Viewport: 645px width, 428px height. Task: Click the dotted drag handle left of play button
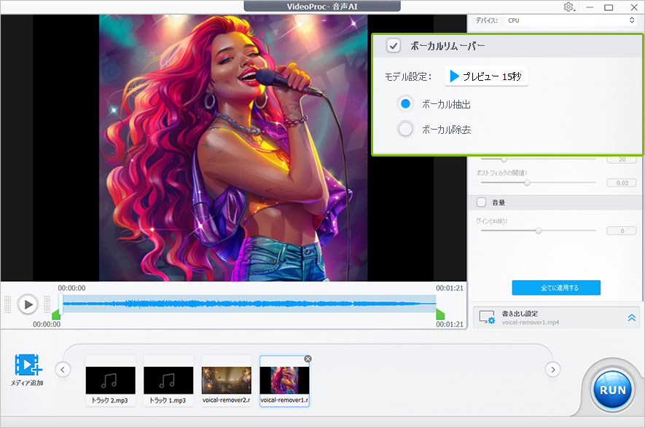click(x=7, y=304)
